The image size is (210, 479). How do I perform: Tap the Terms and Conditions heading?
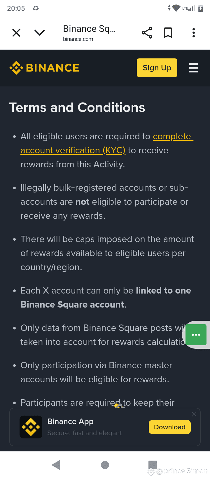77,107
